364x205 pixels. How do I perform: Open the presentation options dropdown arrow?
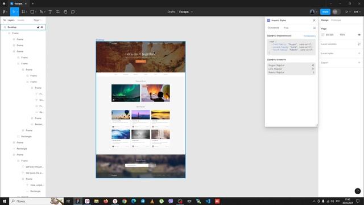click(350, 12)
